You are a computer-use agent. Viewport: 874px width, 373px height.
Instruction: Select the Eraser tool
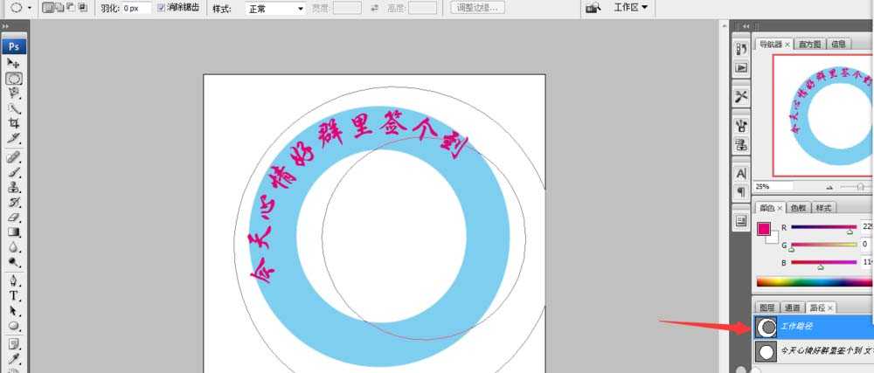click(14, 217)
